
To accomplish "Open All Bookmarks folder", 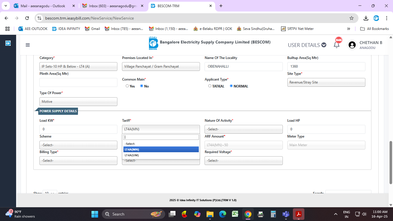I will 375,29.
